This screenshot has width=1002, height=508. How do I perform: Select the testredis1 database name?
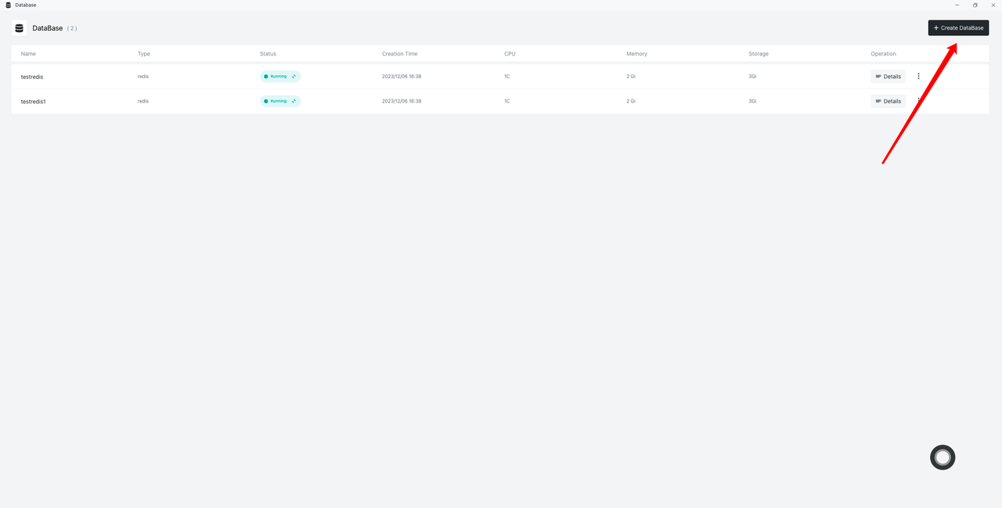pos(34,101)
